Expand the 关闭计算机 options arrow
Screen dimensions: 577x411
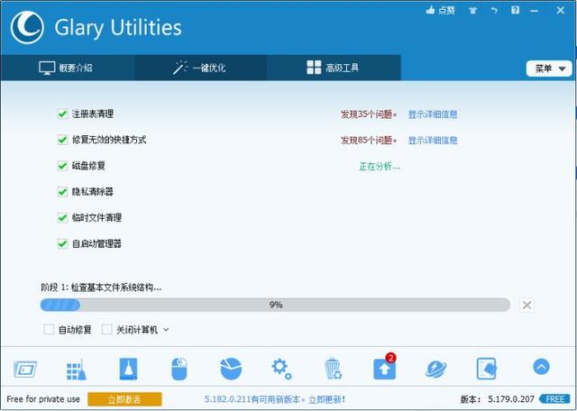coord(166,330)
